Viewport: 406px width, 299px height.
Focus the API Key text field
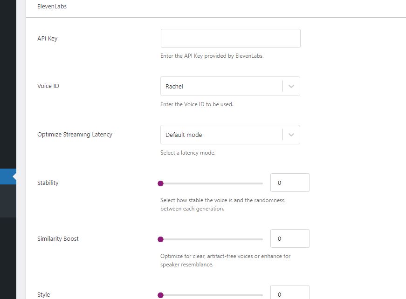point(230,38)
